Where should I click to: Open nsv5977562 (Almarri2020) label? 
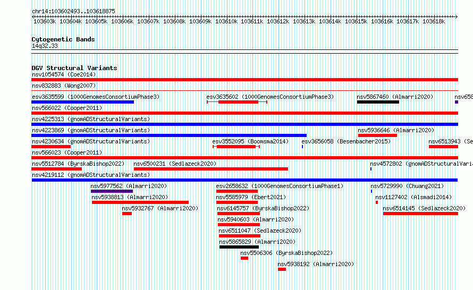pos(129,186)
